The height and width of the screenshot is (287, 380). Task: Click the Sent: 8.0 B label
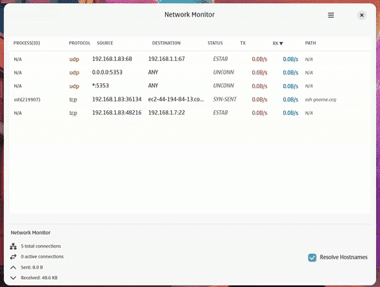click(x=32, y=267)
